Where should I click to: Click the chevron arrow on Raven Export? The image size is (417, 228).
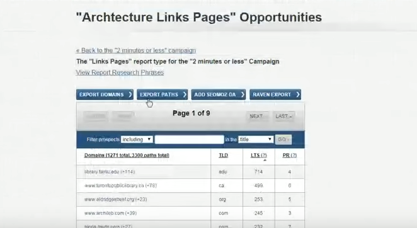[x=297, y=94]
